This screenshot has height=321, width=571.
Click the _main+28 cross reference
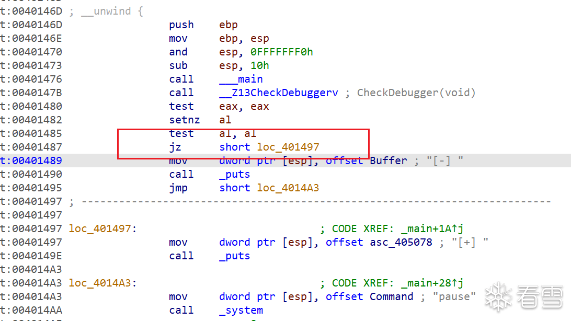click(432, 283)
